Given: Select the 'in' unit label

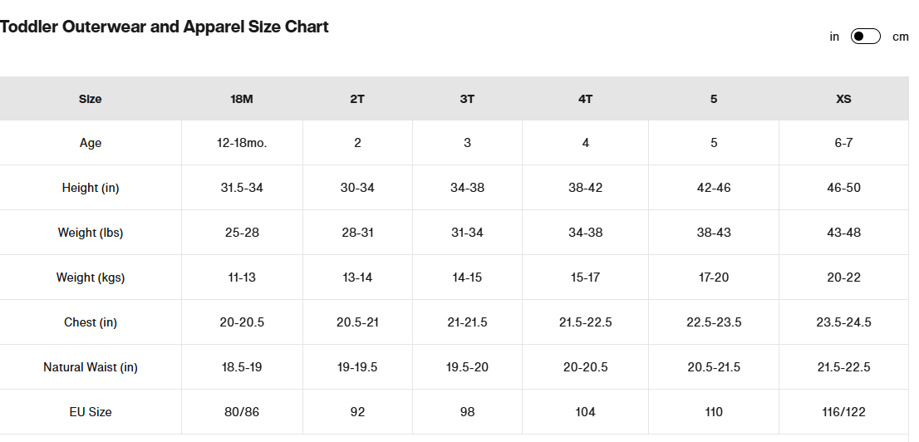Looking at the screenshot, I should coord(834,37).
